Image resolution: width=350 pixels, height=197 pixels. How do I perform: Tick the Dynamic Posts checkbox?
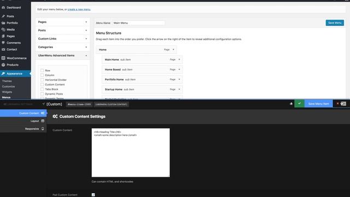(x=42, y=94)
